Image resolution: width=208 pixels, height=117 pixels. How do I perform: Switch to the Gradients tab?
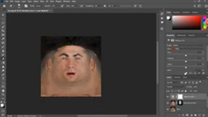point(186,12)
